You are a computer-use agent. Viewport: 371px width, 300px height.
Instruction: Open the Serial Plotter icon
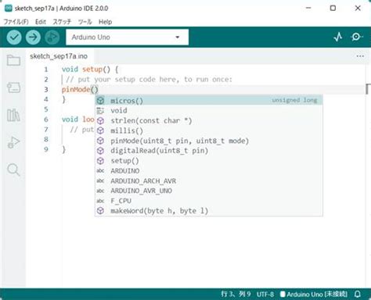pyautogui.click(x=338, y=37)
